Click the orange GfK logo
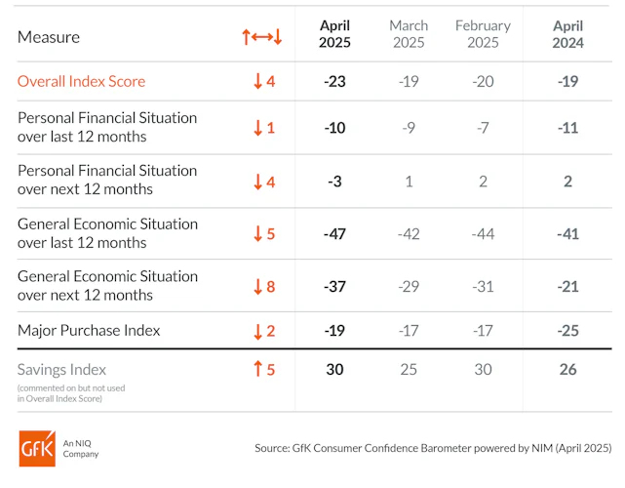The height and width of the screenshot is (488, 625). [x=36, y=448]
